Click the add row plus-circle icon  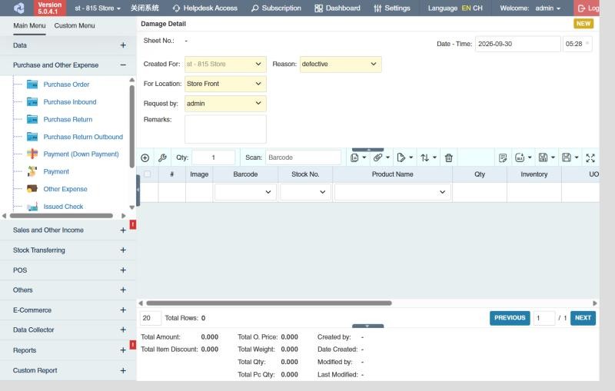tap(145, 158)
